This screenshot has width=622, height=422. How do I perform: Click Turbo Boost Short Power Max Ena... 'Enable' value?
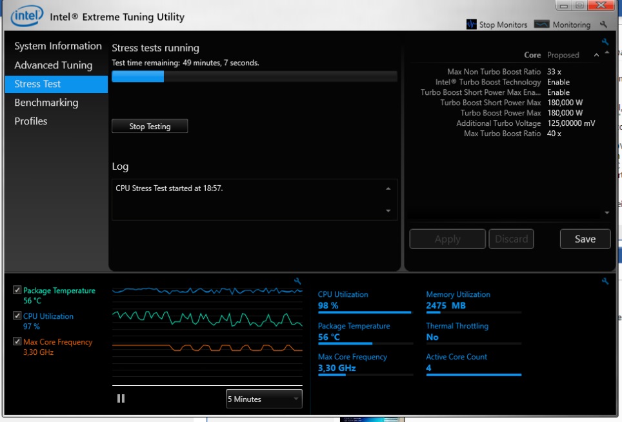click(559, 92)
